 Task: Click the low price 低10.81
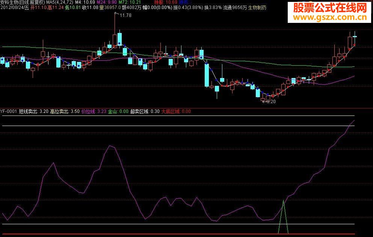[x=73, y=7]
